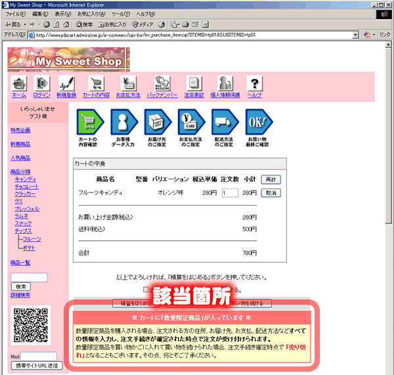The height and width of the screenshot is (375, 394).
Task: Open the fruit (フルーツ) subcategory link
Action: (32, 239)
